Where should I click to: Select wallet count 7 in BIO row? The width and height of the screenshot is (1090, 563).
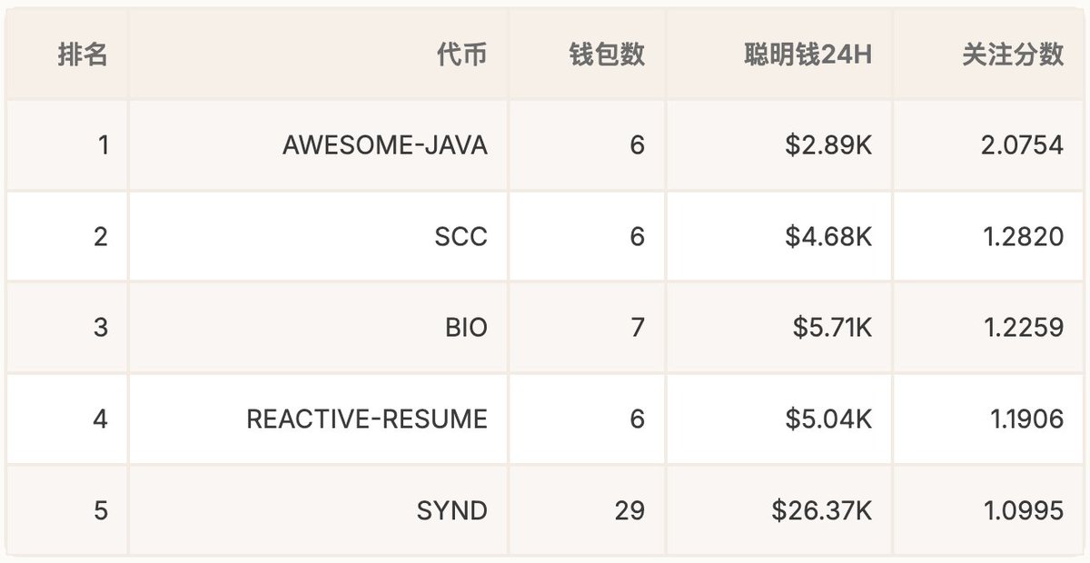tap(637, 328)
